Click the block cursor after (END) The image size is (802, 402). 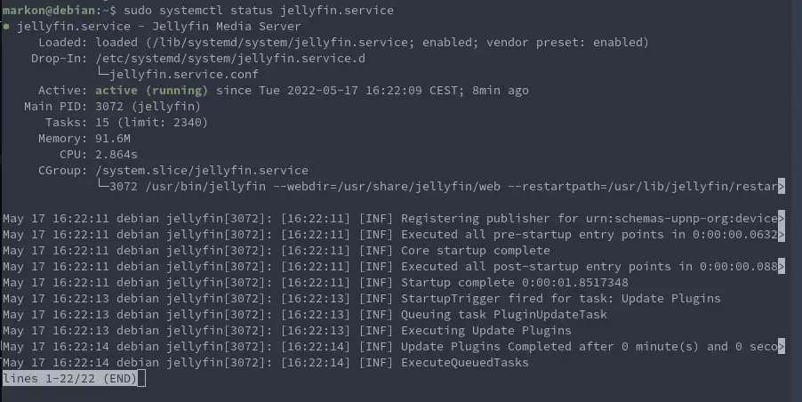coord(141,379)
